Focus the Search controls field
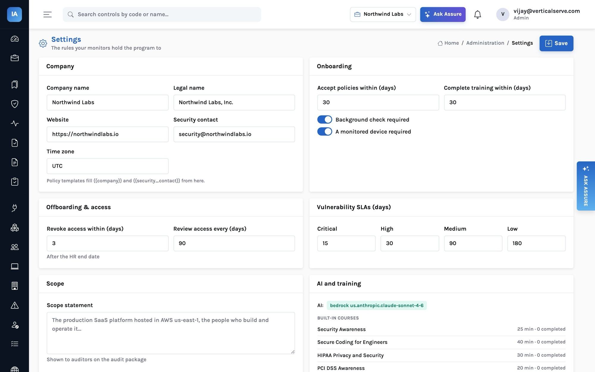The height and width of the screenshot is (372, 595). click(162, 14)
